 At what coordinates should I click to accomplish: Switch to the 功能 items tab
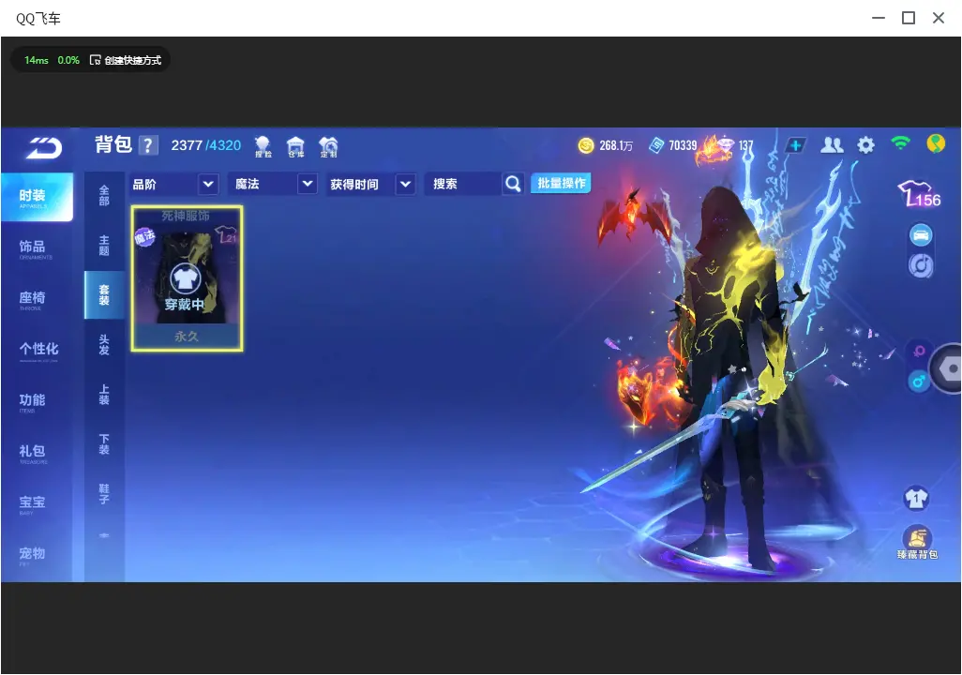click(32, 401)
